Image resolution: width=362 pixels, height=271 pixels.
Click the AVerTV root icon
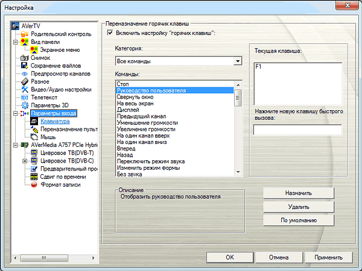15,26
